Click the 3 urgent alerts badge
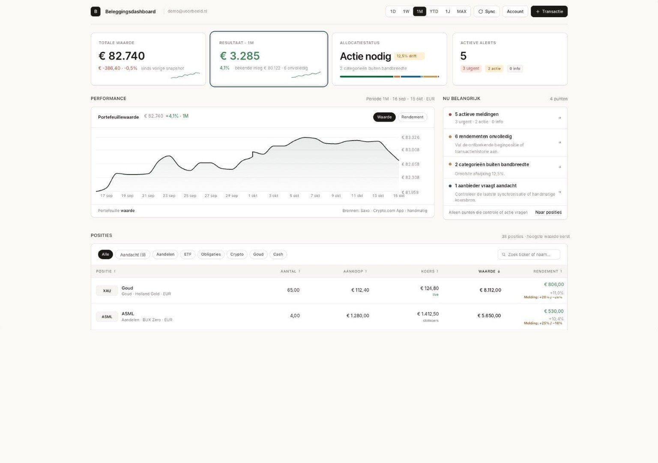The image size is (658, 463). coord(471,69)
